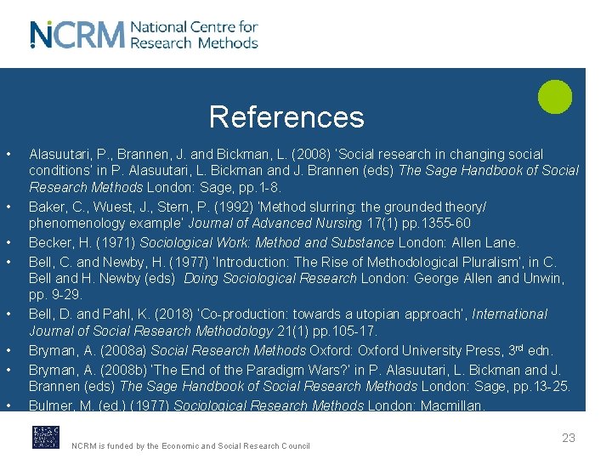Viewport: 612px width, 459px height.
Task: Click the NCRM logo
Action: (77, 34)
